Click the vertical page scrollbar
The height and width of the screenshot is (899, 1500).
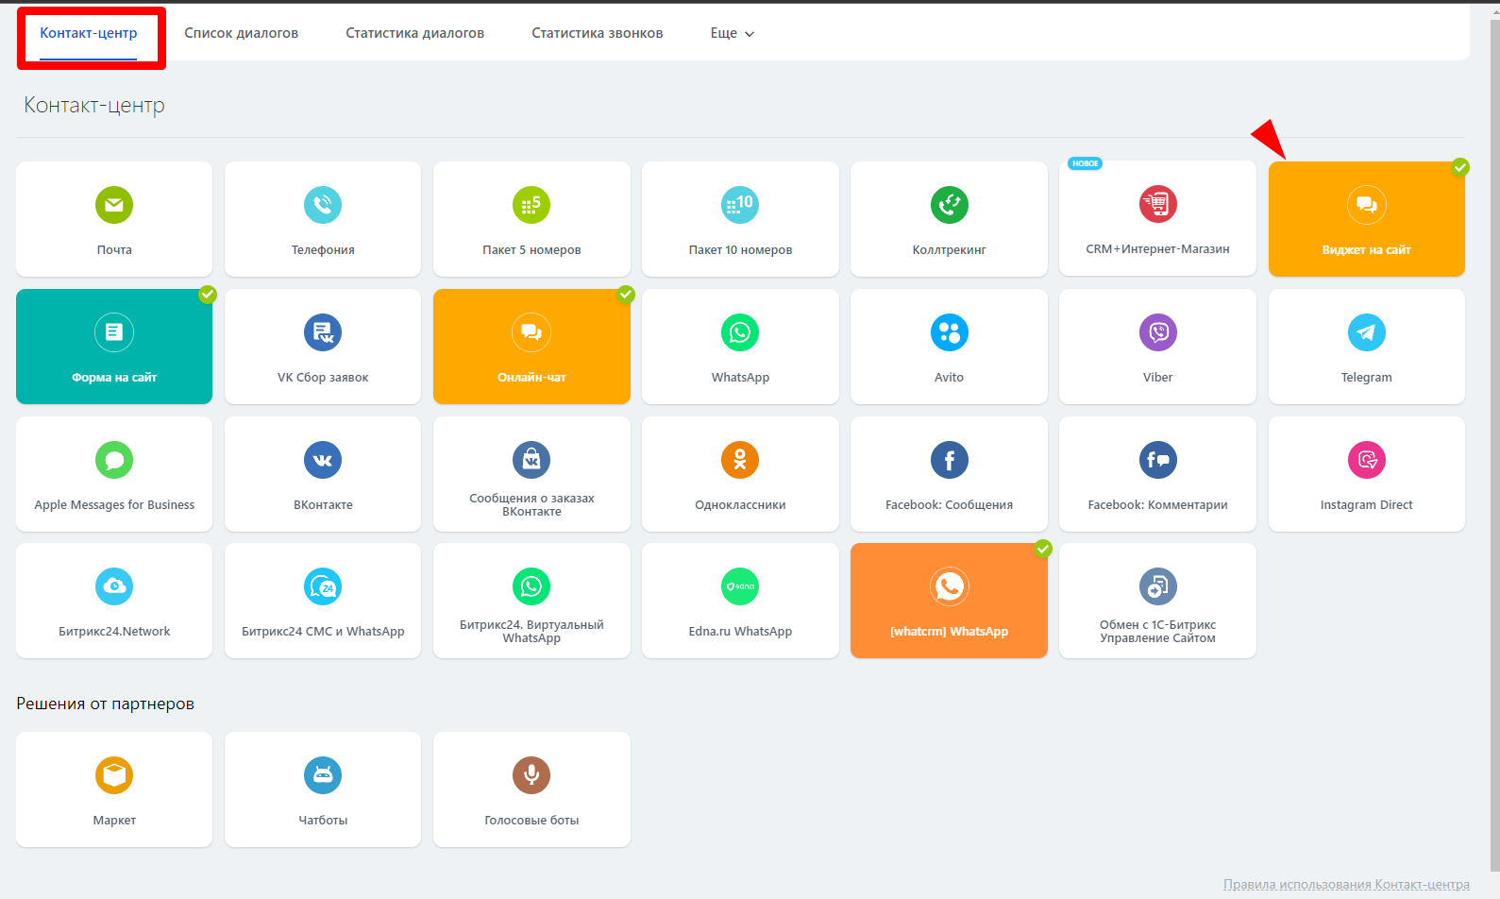pyautogui.click(x=1493, y=378)
